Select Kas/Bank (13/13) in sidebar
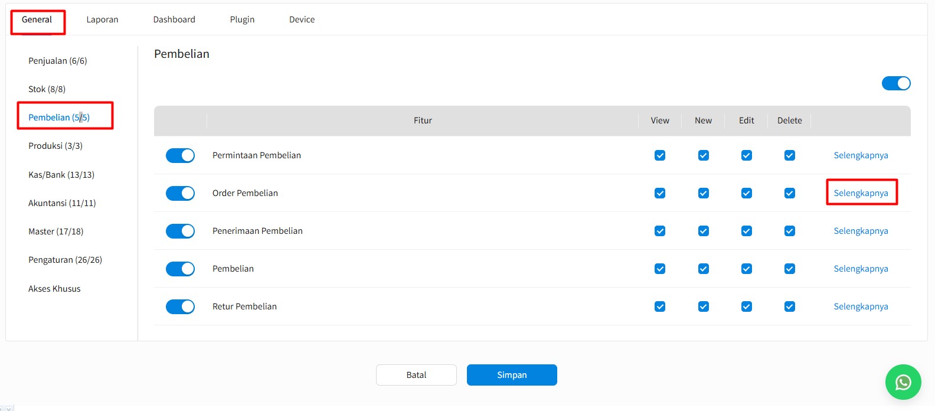Image resolution: width=935 pixels, height=411 pixels. pos(61,175)
